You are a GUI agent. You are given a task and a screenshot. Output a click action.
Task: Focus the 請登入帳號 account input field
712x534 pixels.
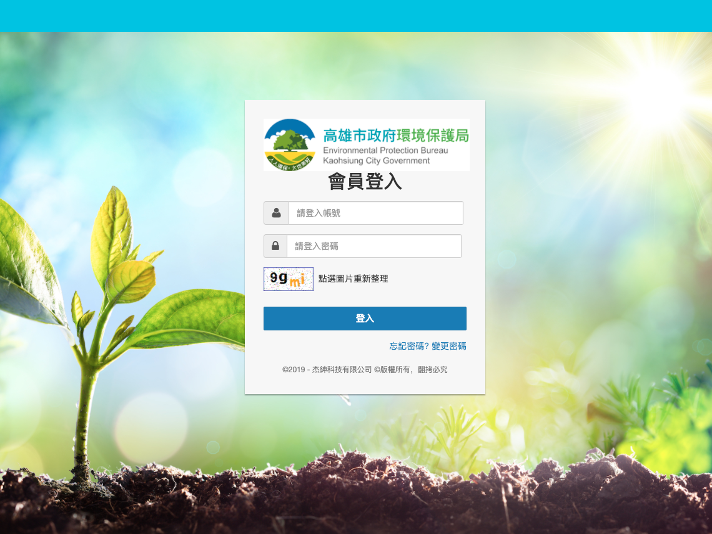pyautogui.click(x=375, y=213)
